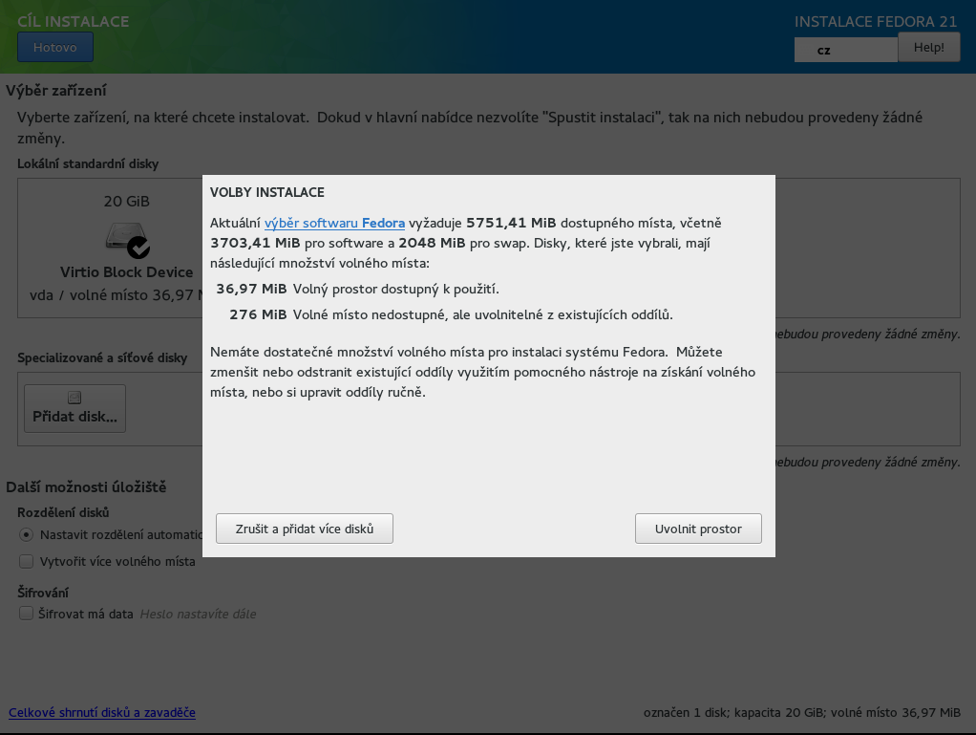Click the CÍL INSTALACE header title
Viewport: 976px width, 735px height.
click(74, 21)
